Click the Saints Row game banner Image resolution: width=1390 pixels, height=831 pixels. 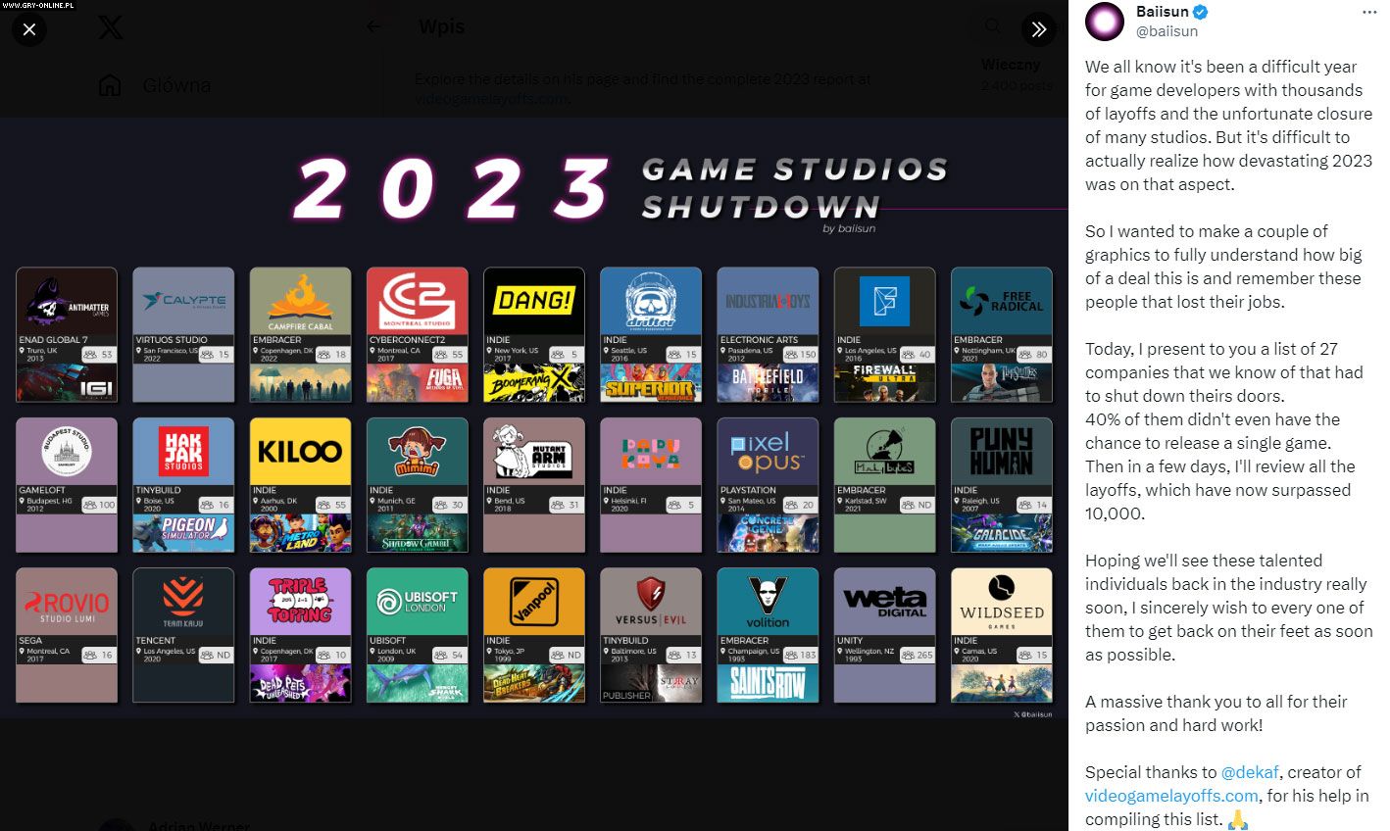[x=768, y=683]
